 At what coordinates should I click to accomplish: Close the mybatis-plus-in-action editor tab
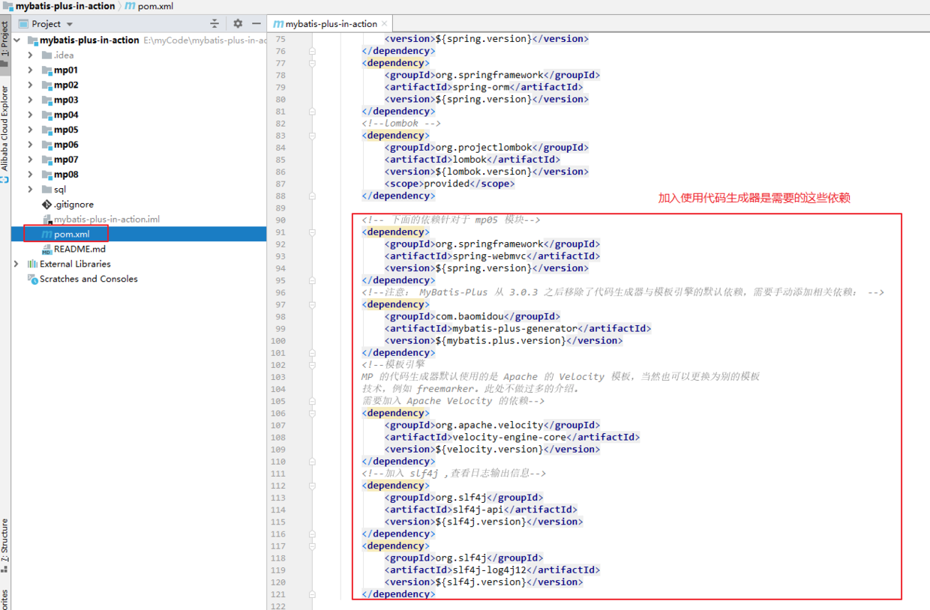coord(385,24)
